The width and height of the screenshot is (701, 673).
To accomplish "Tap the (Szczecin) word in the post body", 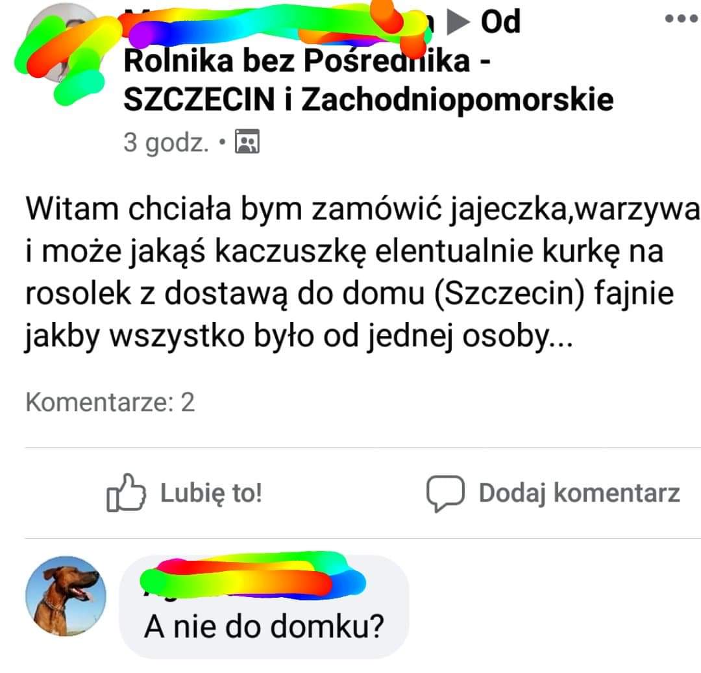I will [510, 293].
